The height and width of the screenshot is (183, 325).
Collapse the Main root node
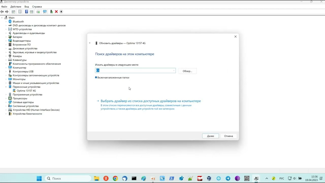coord(2,18)
